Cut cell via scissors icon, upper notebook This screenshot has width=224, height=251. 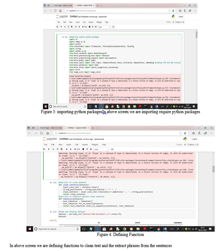pyautogui.click(x=65, y=27)
